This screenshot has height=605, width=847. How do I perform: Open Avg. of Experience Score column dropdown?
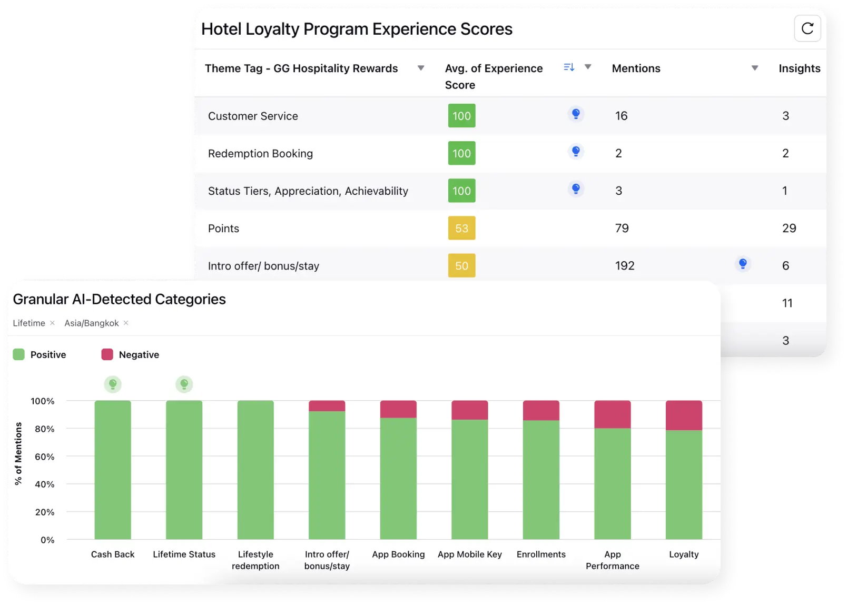tap(588, 67)
